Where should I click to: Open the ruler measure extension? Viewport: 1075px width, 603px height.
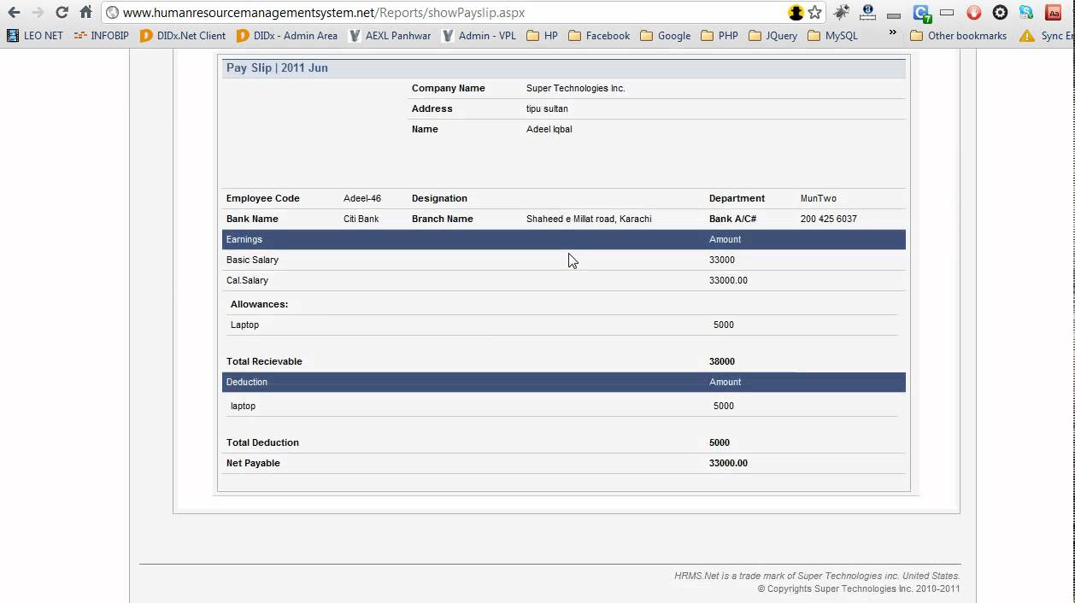click(x=868, y=13)
